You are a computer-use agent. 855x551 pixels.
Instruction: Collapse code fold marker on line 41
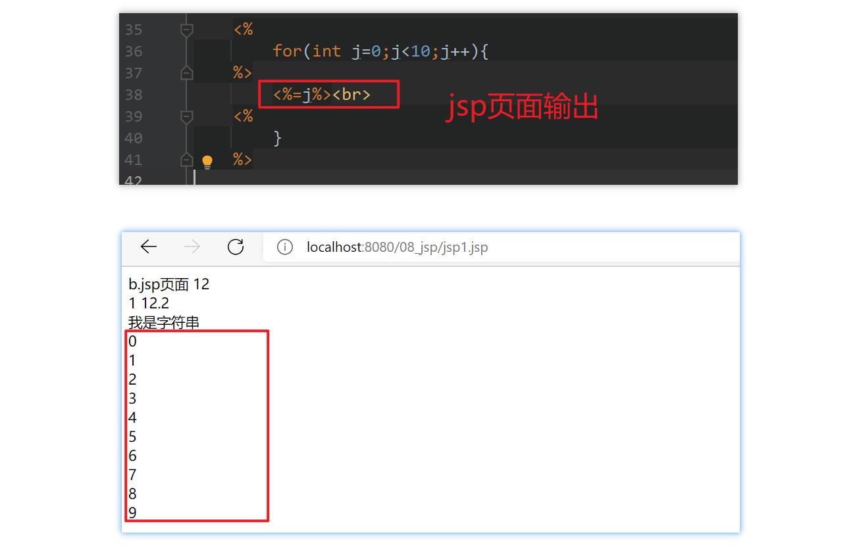pos(187,160)
